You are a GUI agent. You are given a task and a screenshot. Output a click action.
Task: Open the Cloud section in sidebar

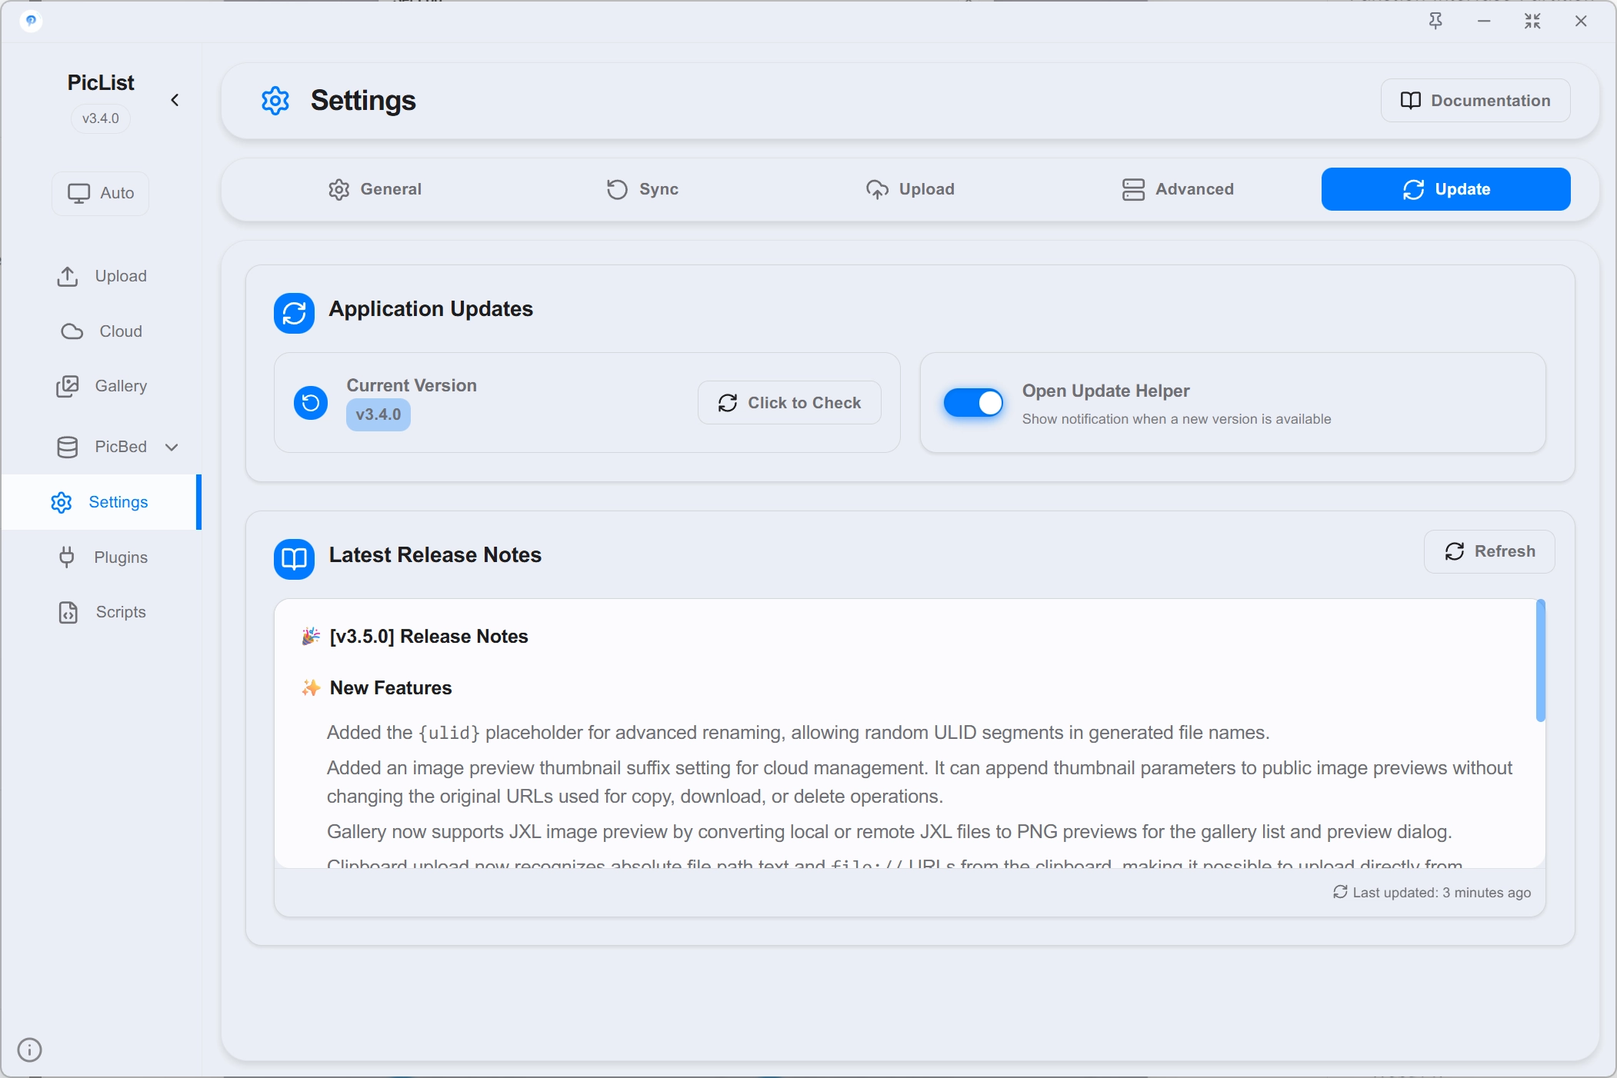[x=101, y=331]
